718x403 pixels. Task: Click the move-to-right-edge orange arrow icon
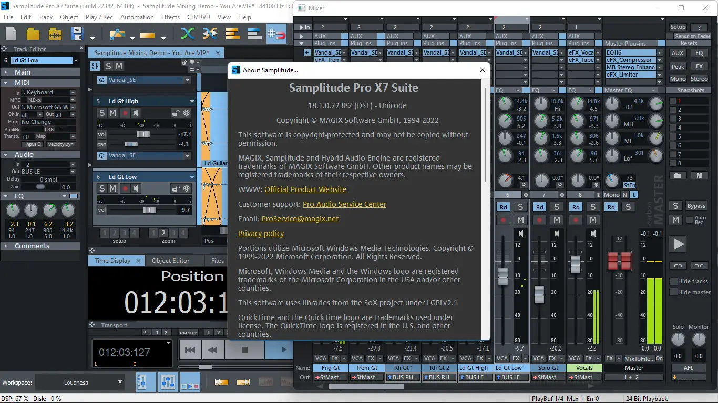point(243,382)
